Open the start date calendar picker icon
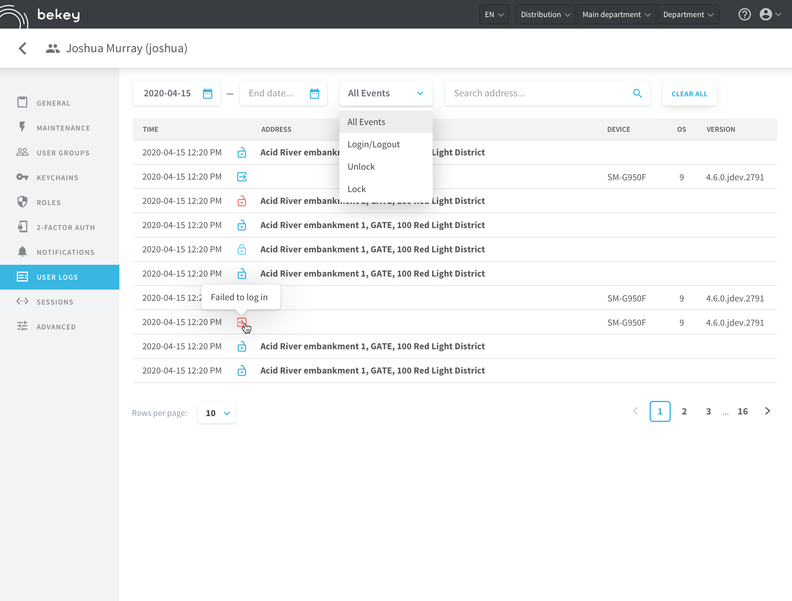Viewport: 792px width, 601px height. click(x=207, y=94)
